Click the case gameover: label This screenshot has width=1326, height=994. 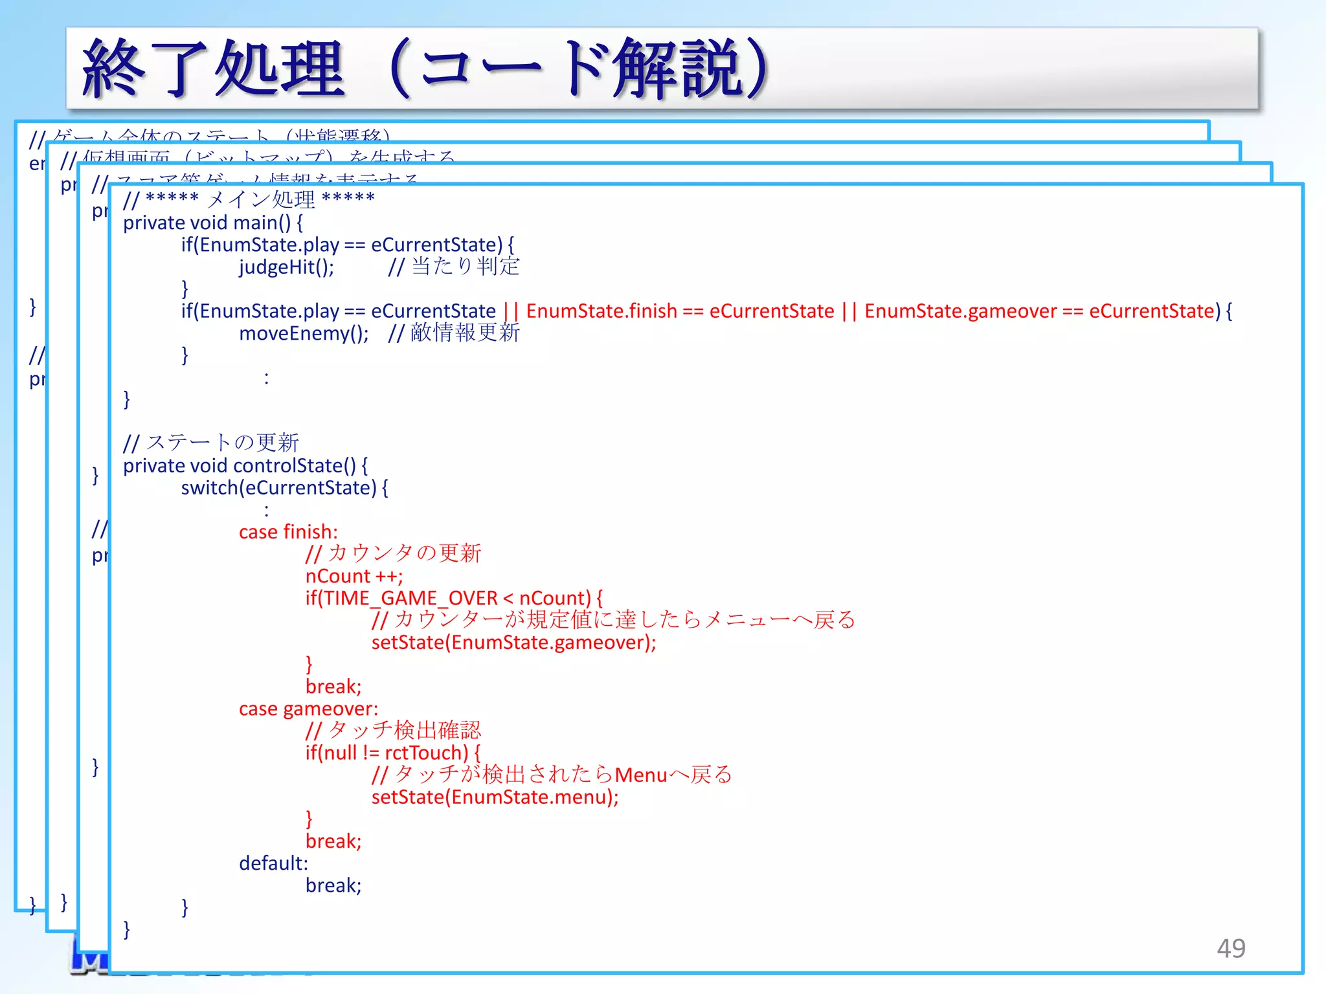click(x=308, y=709)
